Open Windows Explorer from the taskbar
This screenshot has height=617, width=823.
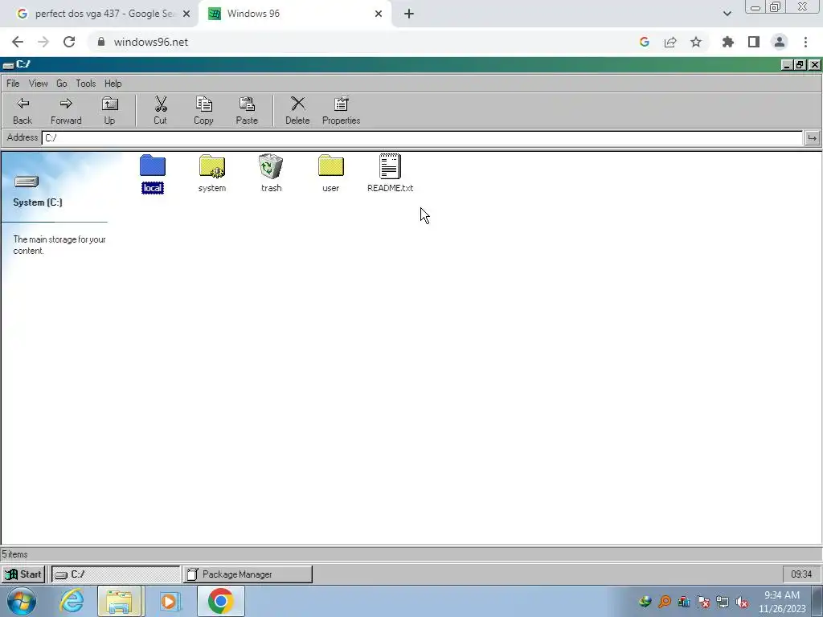pyautogui.click(x=119, y=601)
